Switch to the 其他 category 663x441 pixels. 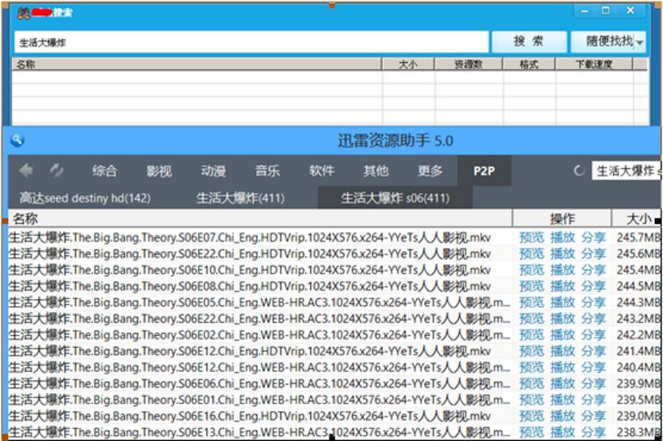[x=375, y=171]
